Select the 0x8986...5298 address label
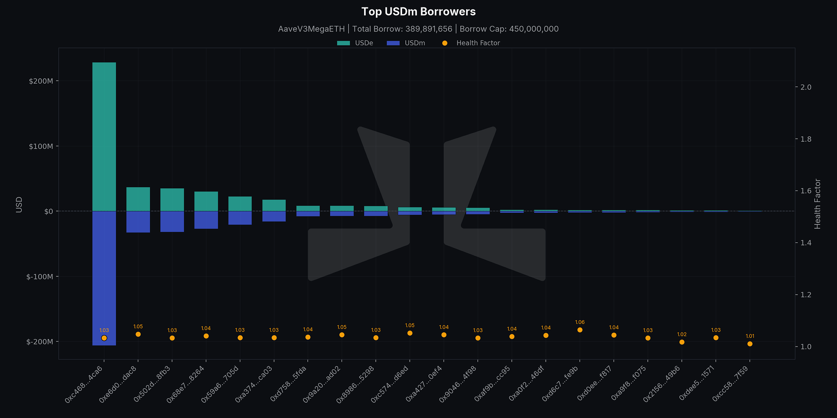Image resolution: width=837 pixels, height=418 pixels. 357,384
